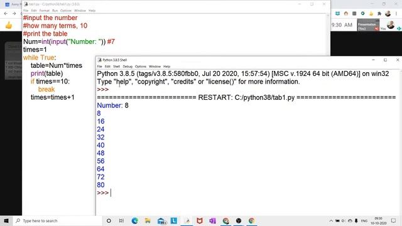
Task: Maximize the Python Shell window
Action: click(385, 60)
